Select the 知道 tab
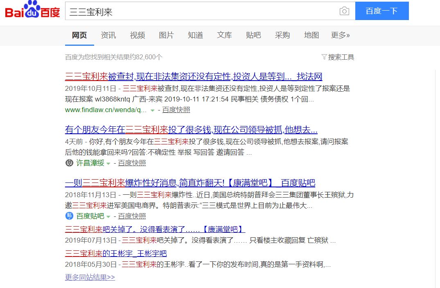Screen dimensions: 440x288 point(195,36)
